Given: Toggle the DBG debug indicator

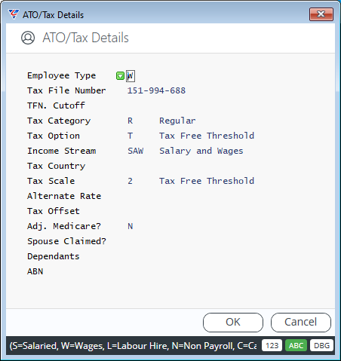Looking at the screenshot, I should (321, 346).
